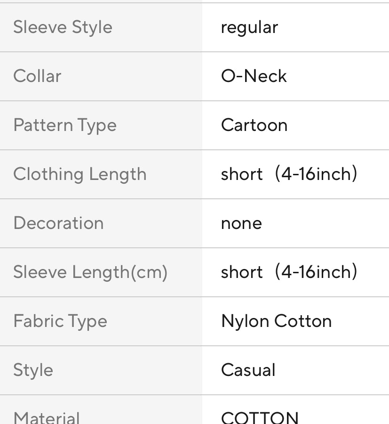Select the Casual style value
This screenshot has width=389, height=424.
pos(248,370)
